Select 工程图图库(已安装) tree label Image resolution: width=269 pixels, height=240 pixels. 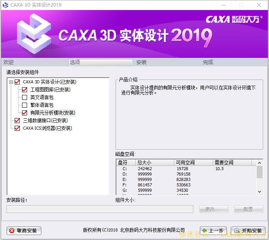pyautogui.click(x=50, y=90)
